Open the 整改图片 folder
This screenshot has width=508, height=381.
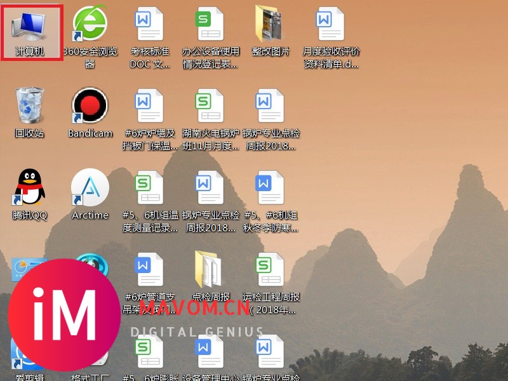[271, 25]
